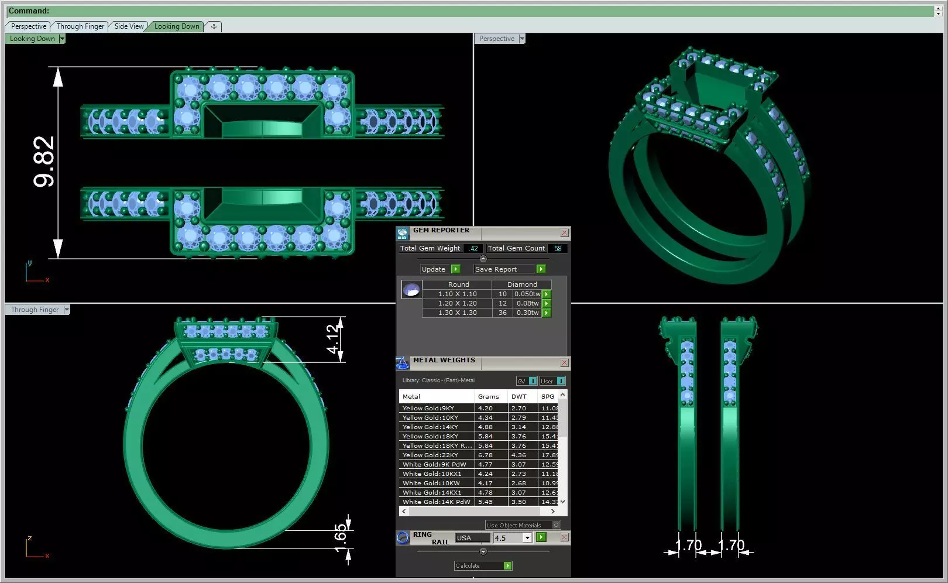This screenshot has height=583, width=948.
Task: Click the metal list vertical scrollbar
Action: tap(563, 418)
